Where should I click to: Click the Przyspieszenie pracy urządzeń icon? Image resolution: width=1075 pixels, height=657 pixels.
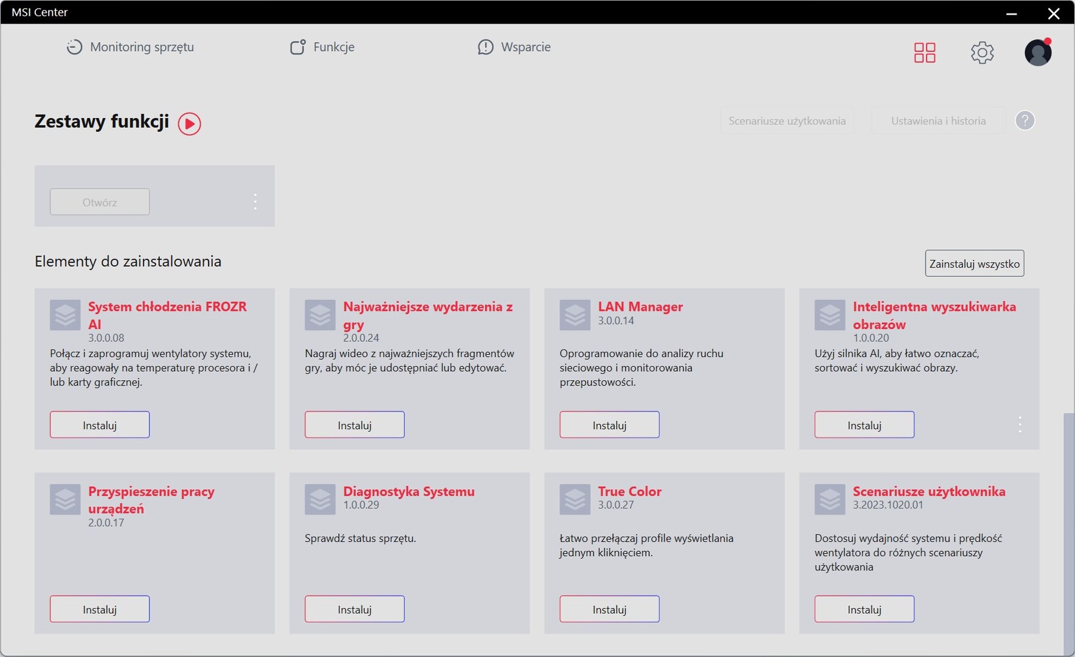point(65,499)
